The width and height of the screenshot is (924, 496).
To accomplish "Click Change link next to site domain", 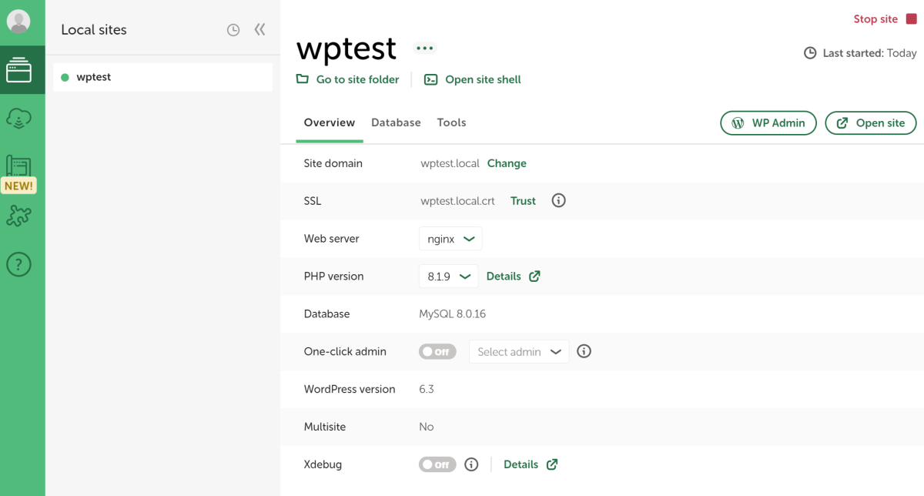I will pyautogui.click(x=507, y=163).
